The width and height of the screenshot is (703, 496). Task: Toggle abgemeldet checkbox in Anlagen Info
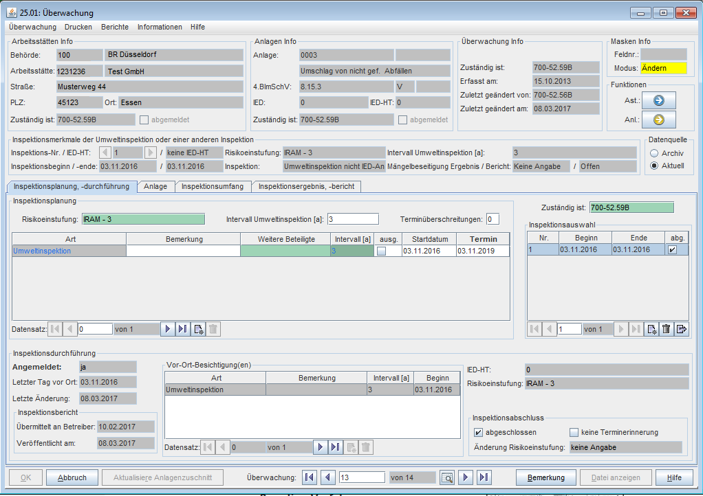click(402, 120)
